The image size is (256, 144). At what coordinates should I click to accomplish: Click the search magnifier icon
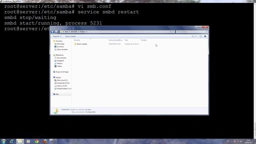[206, 32]
